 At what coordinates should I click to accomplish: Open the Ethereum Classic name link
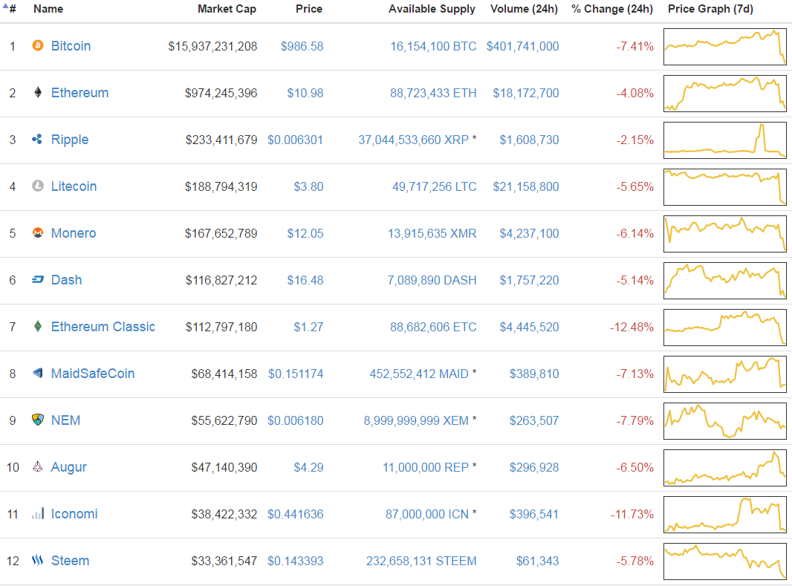pyautogui.click(x=103, y=327)
